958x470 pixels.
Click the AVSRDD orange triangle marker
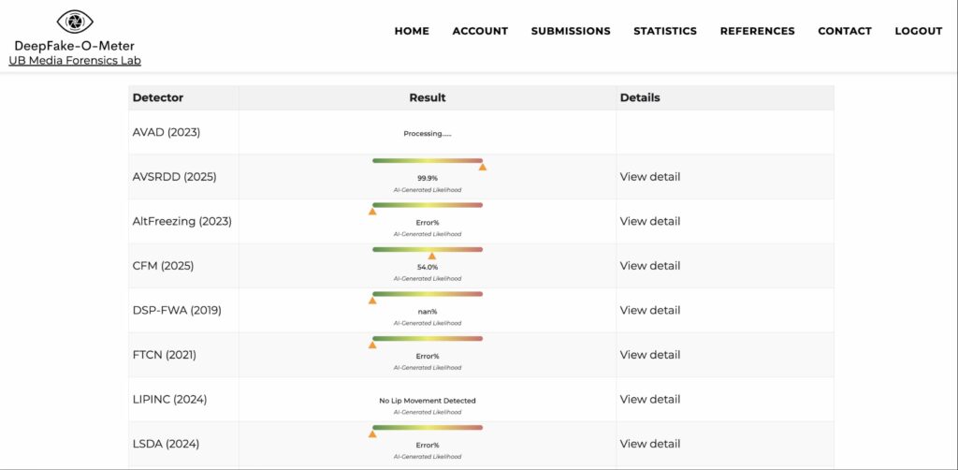(482, 167)
